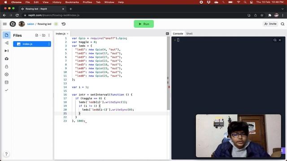The width and height of the screenshot is (287, 161).
Task: Click the page share icon in address bar
Action: pyautogui.click(x=255, y=15)
